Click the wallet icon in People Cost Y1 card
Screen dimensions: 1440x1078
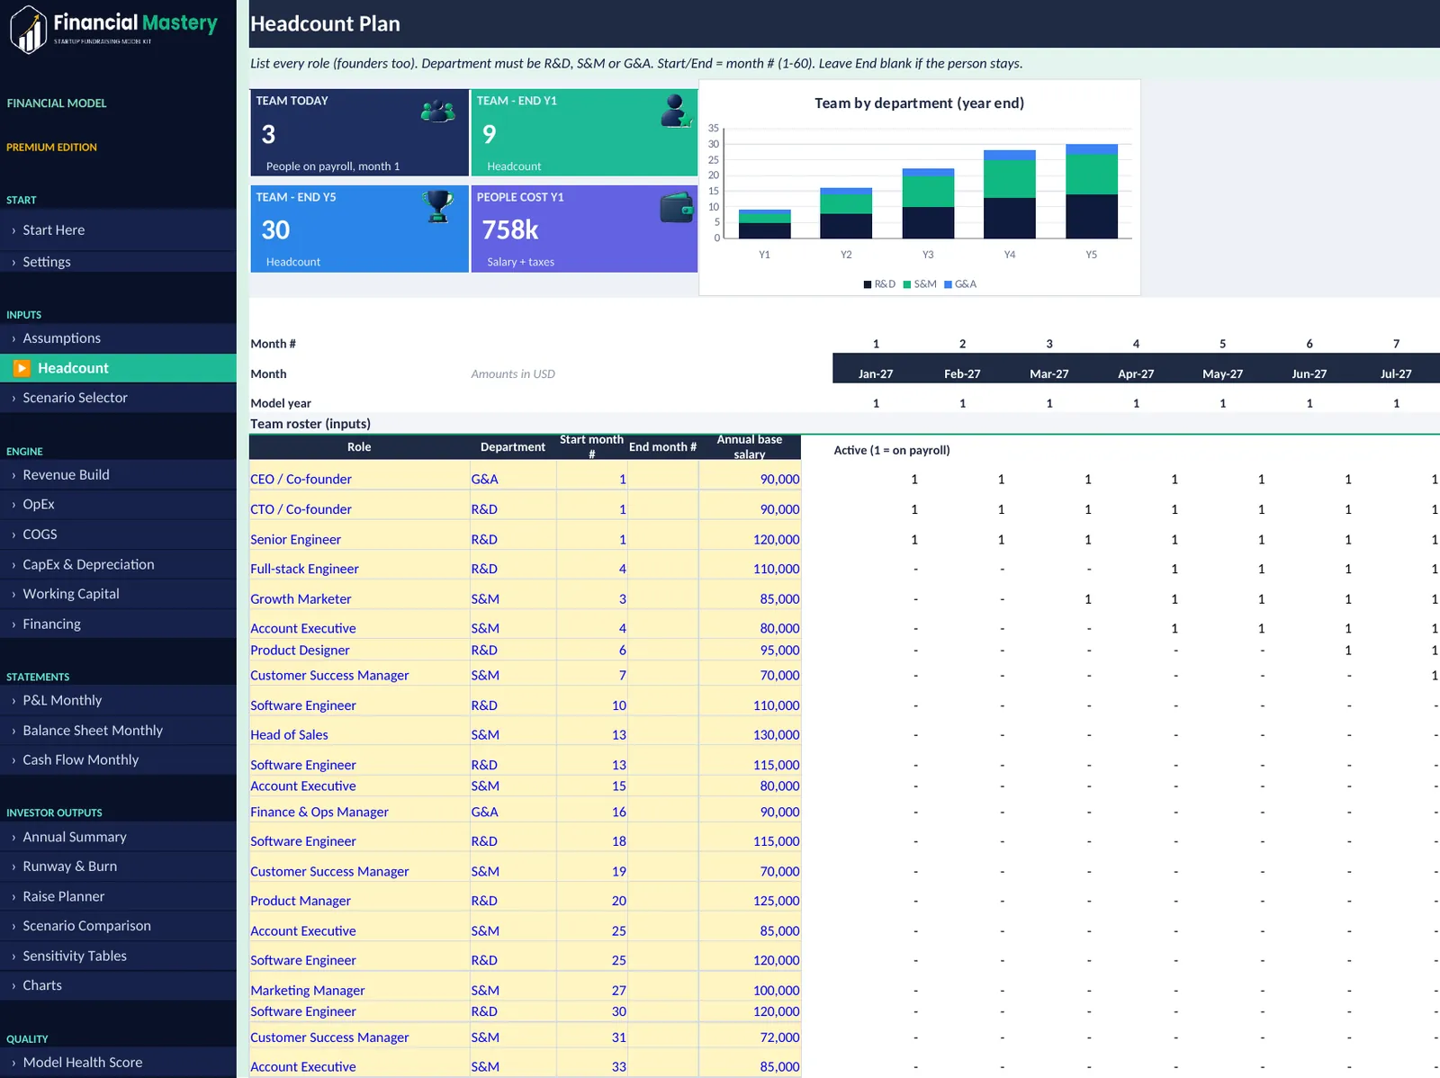click(677, 208)
